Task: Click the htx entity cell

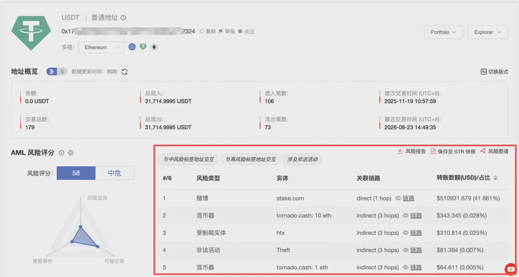Action: [x=281, y=233]
